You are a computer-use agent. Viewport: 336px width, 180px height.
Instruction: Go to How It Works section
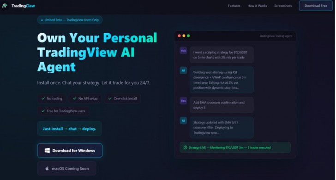click(x=257, y=6)
